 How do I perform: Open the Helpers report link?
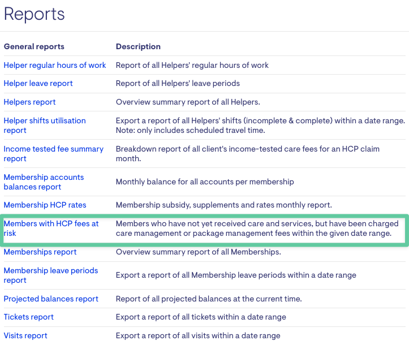click(29, 102)
